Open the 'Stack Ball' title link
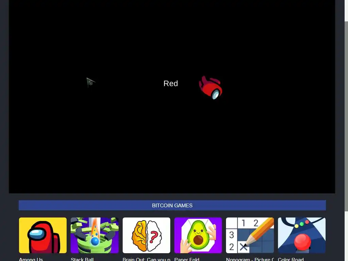This screenshot has height=261, width=348. (x=82, y=259)
